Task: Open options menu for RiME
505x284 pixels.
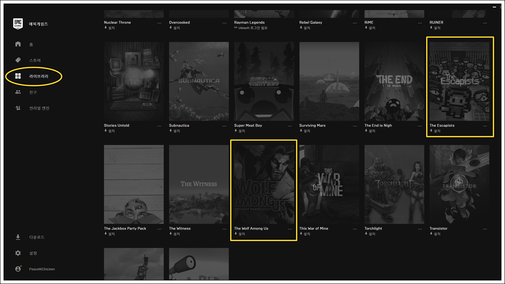Action: [420, 23]
